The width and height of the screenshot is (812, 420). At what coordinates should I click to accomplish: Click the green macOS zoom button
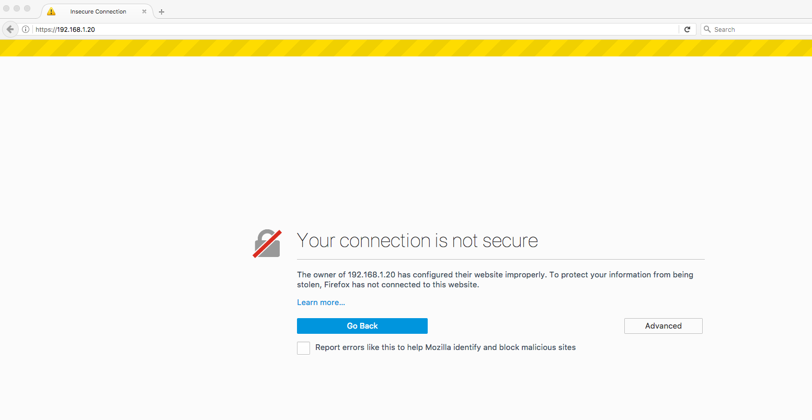(x=27, y=8)
